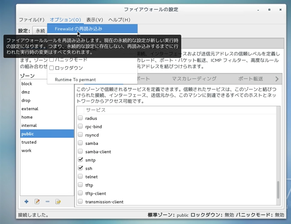Screen dimensions: 291x224
Task: Open the ファイル(F) menu
Action: (x=32, y=20)
